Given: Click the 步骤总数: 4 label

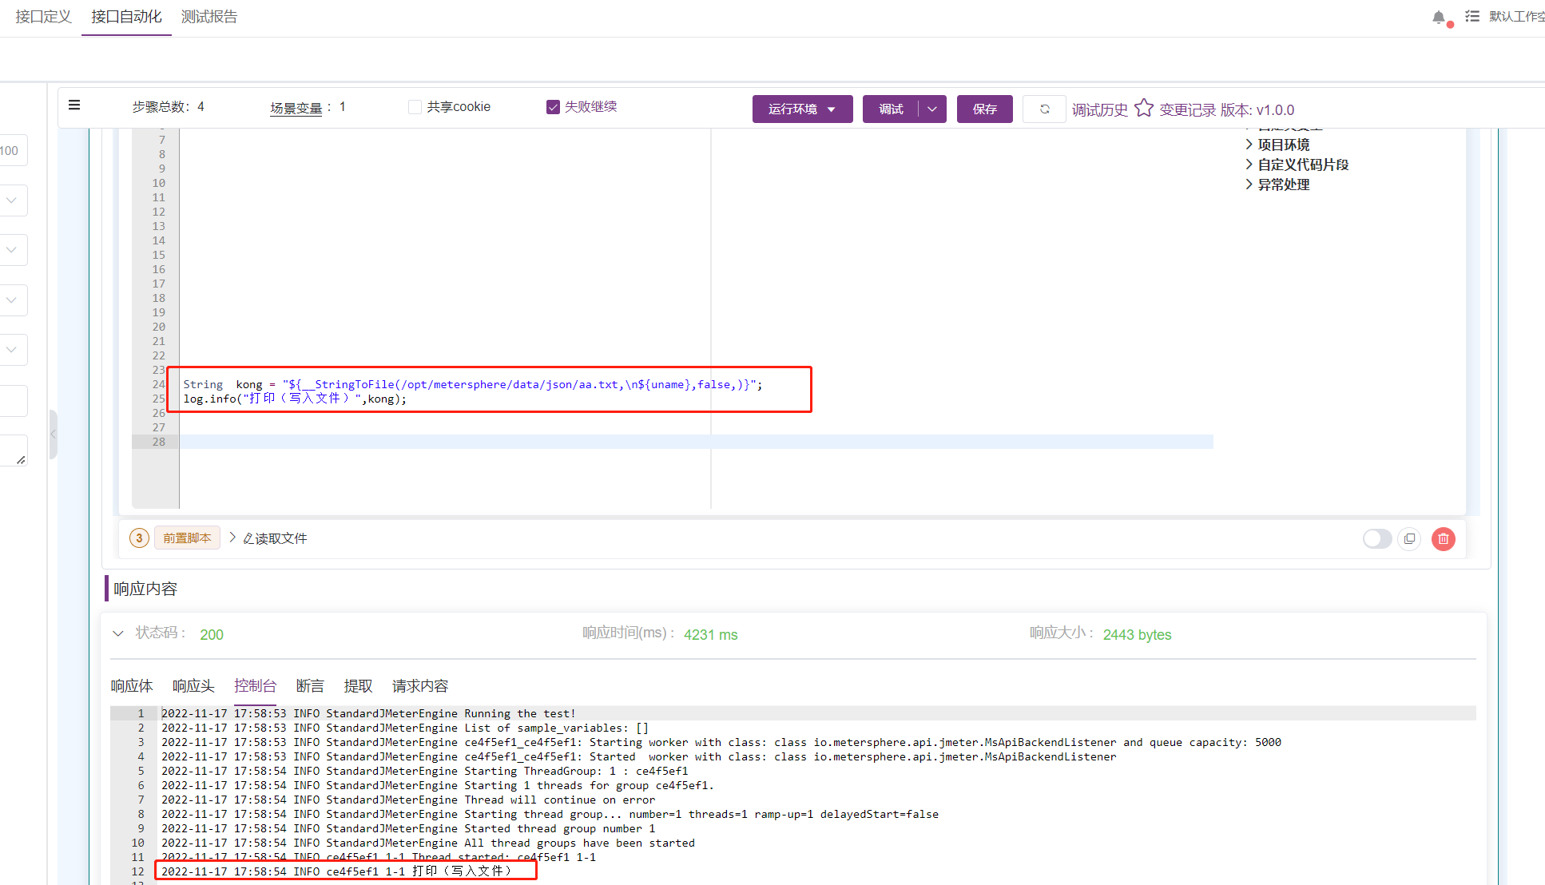Looking at the screenshot, I should 169,107.
